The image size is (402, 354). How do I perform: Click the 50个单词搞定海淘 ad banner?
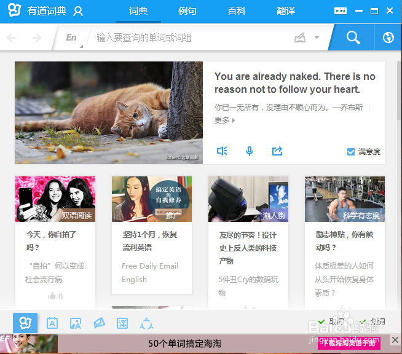pyautogui.click(x=184, y=344)
